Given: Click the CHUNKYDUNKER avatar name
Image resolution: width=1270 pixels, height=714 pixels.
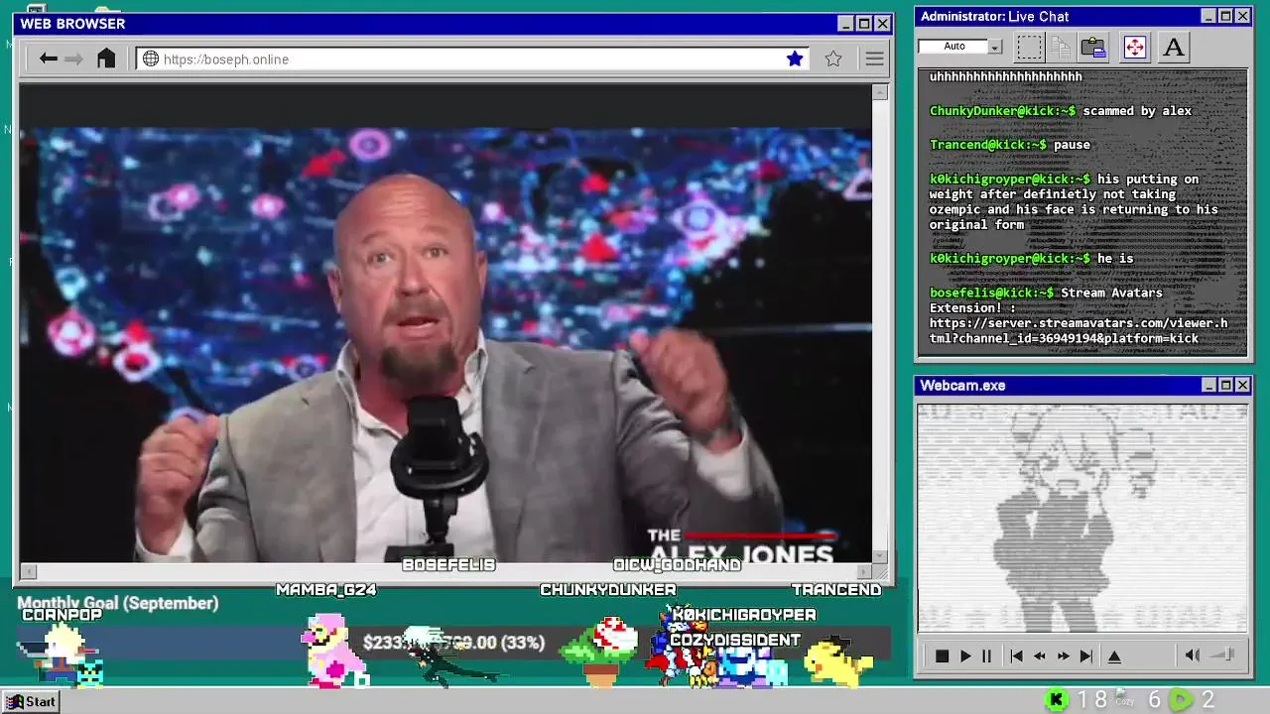Looking at the screenshot, I should click(608, 590).
